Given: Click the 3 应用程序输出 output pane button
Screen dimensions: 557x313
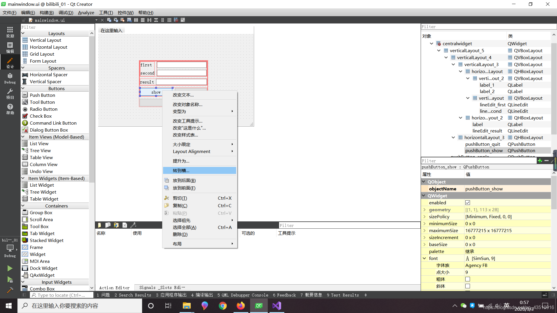Looking at the screenshot, I should (x=171, y=295).
